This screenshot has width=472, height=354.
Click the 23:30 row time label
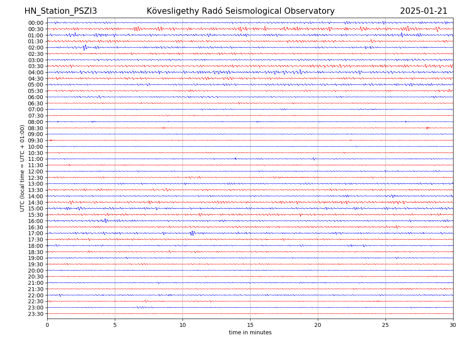35,314
